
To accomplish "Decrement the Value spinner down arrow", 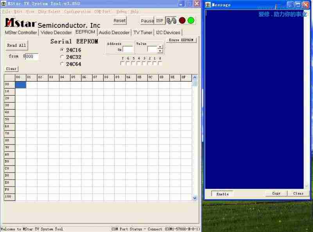I will (160, 51).
